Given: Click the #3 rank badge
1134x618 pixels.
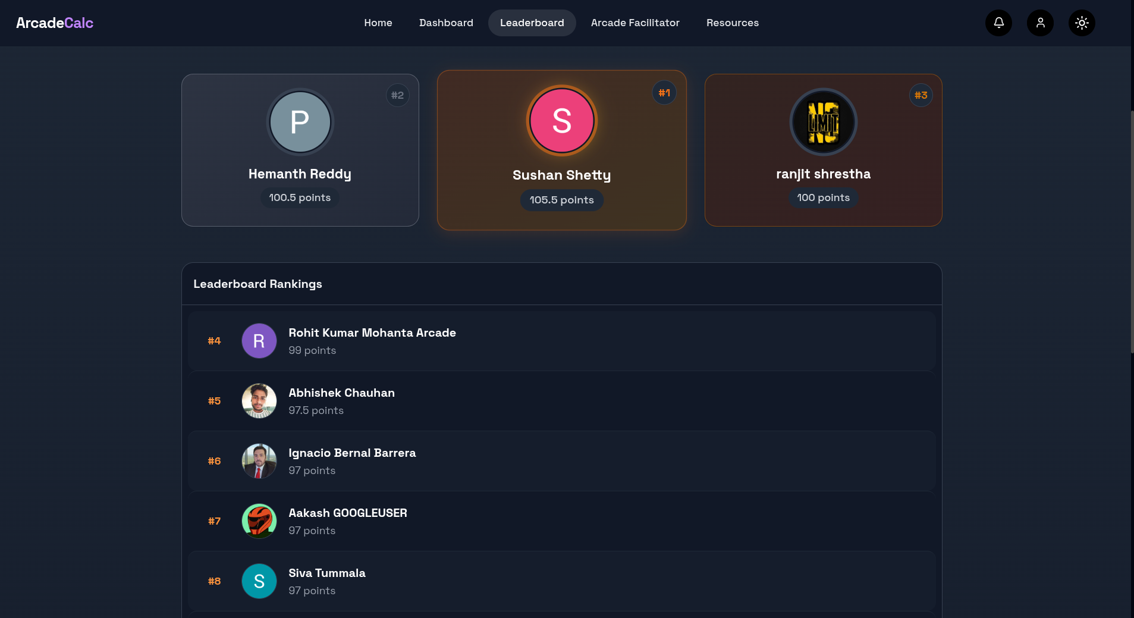Looking at the screenshot, I should pyautogui.click(x=921, y=95).
